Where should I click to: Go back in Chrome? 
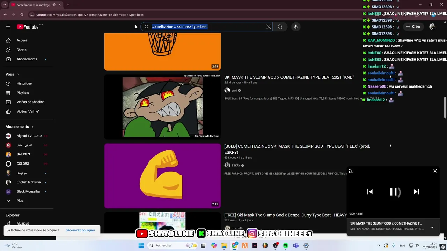pyautogui.click(x=5, y=15)
